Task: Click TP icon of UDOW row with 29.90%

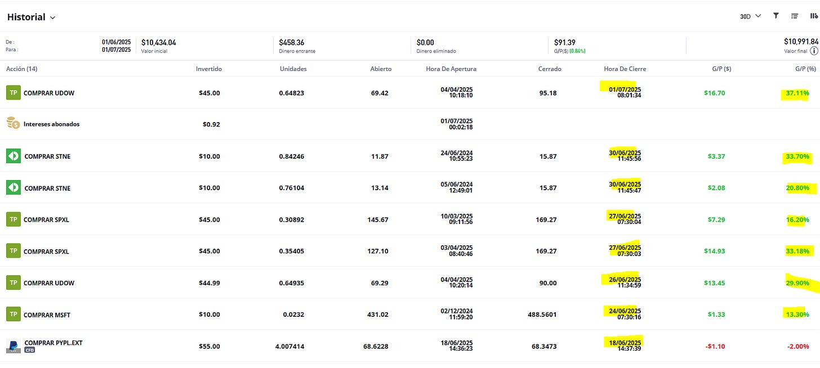Action: click(13, 282)
